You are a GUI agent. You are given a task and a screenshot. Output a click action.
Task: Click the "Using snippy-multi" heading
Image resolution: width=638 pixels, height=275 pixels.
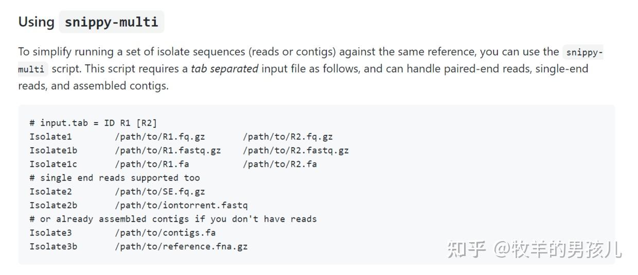[x=37, y=22]
